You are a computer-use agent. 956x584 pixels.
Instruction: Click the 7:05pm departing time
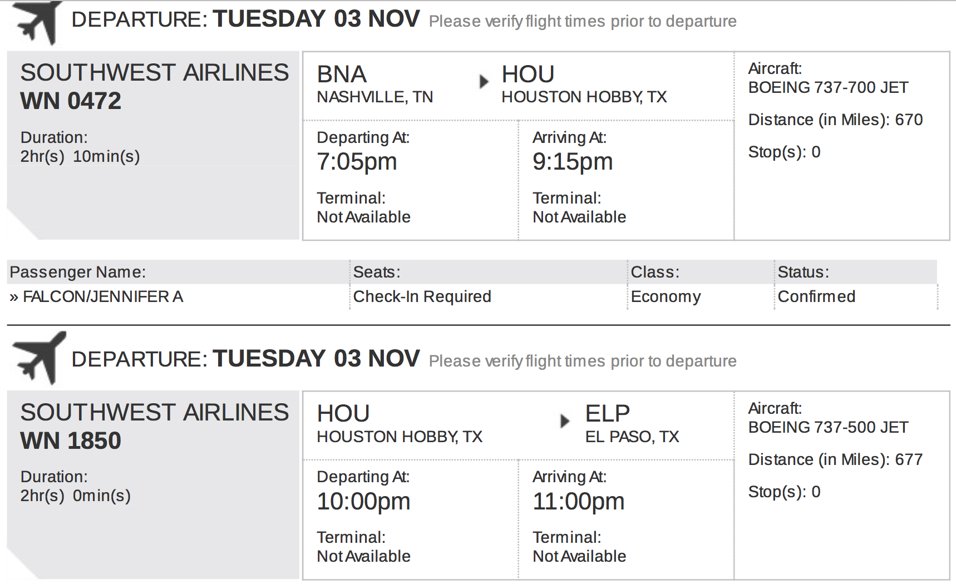point(357,162)
